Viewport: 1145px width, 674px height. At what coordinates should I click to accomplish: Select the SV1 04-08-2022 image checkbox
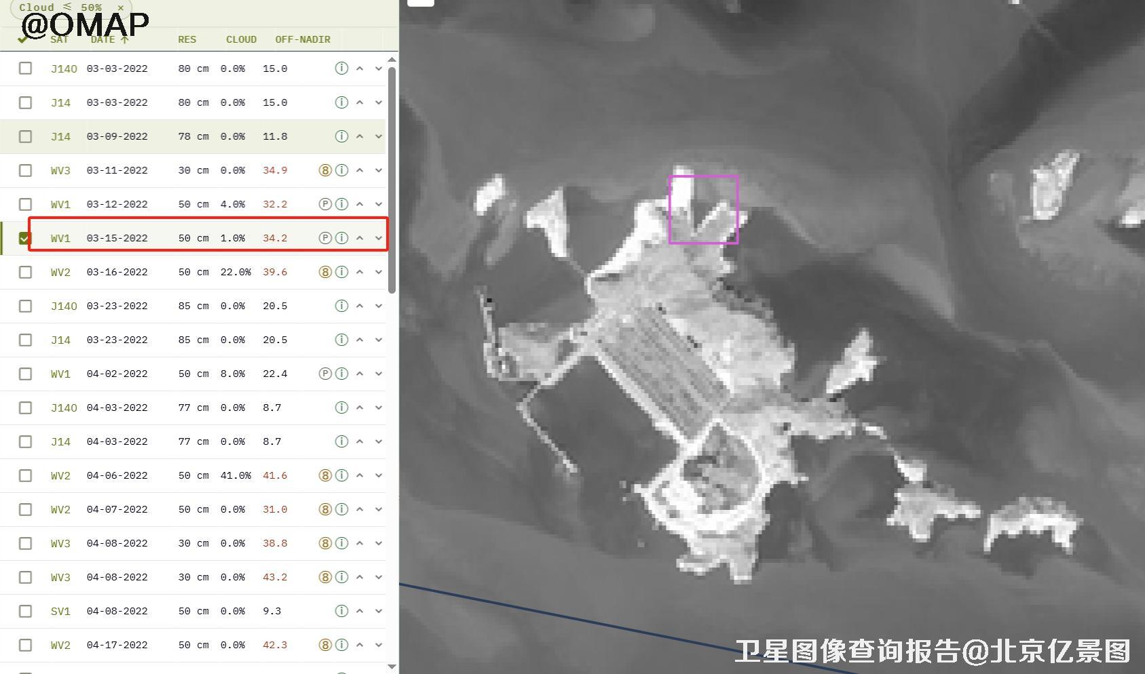[25, 611]
